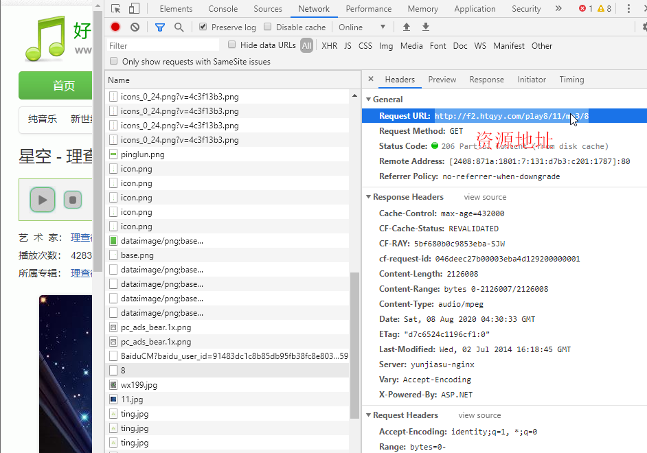Open the Initiator detail tab

(532, 80)
